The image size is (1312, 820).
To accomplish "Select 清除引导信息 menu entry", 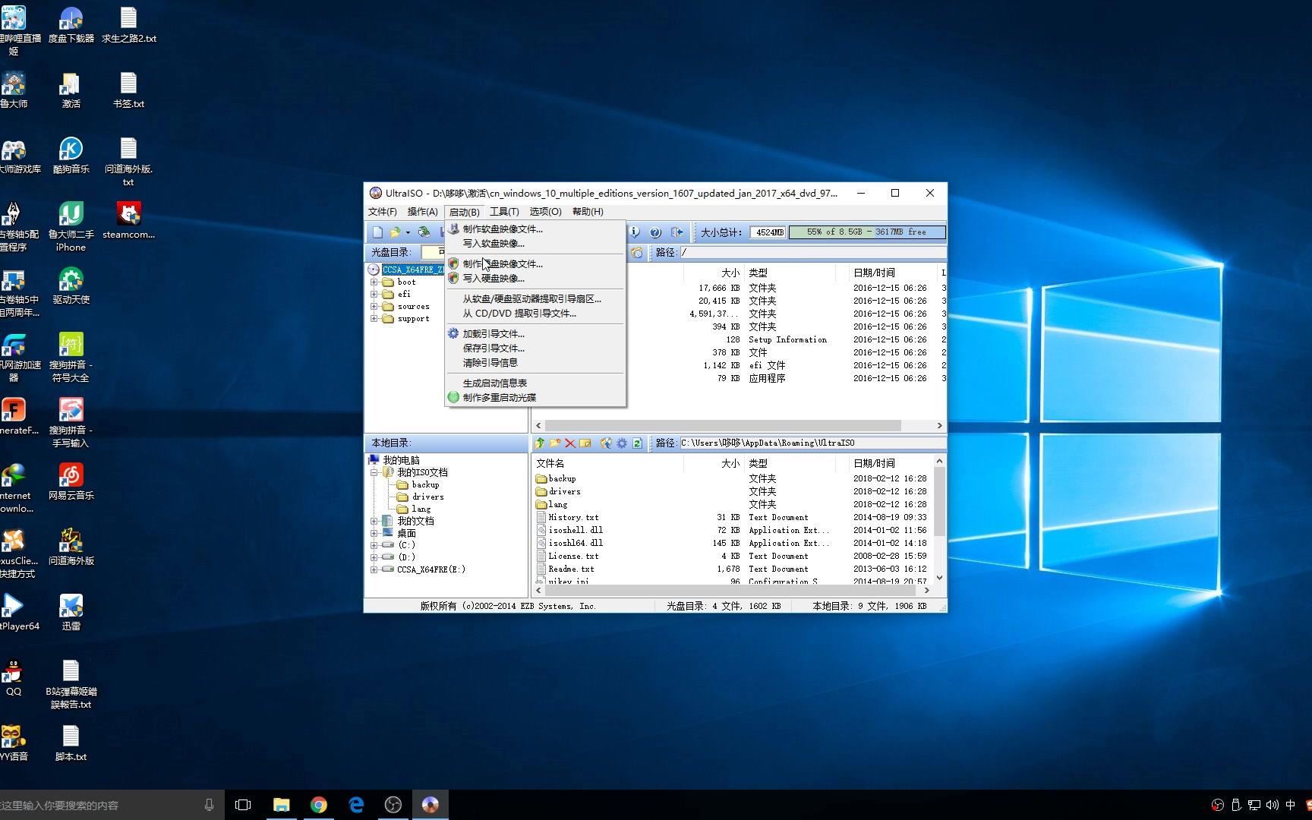I will 535,363.
